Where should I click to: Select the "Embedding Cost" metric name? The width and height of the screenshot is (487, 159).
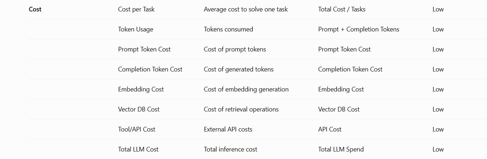pyautogui.click(x=141, y=89)
